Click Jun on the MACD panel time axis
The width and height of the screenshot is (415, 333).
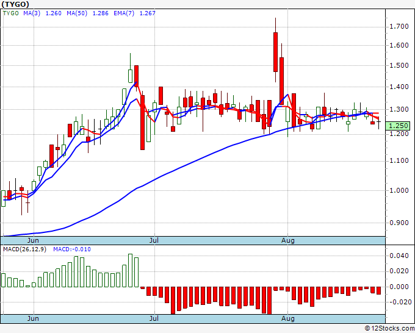click(x=33, y=318)
